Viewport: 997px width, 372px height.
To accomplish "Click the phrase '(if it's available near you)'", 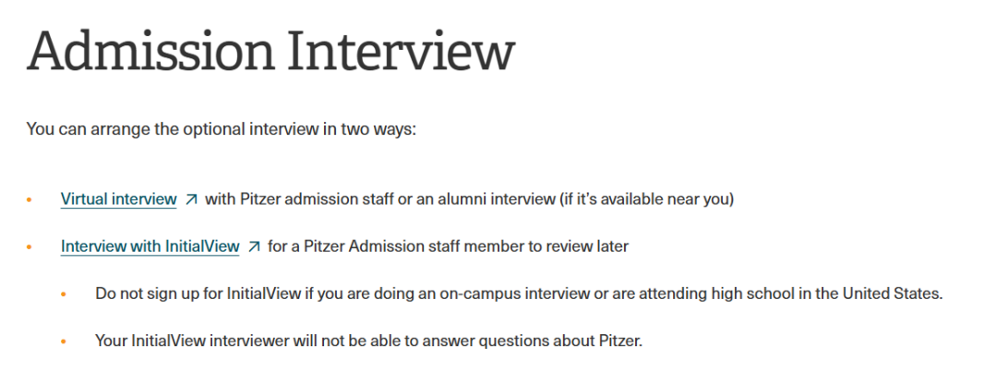I will click(x=646, y=199).
